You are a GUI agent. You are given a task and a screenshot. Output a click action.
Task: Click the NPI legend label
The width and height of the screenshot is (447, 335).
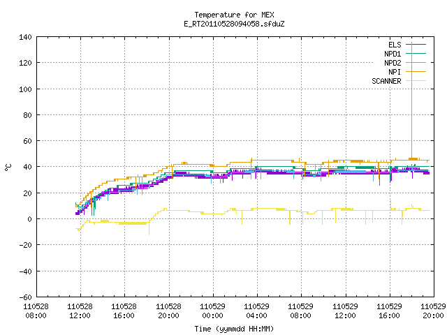tap(395, 72)
